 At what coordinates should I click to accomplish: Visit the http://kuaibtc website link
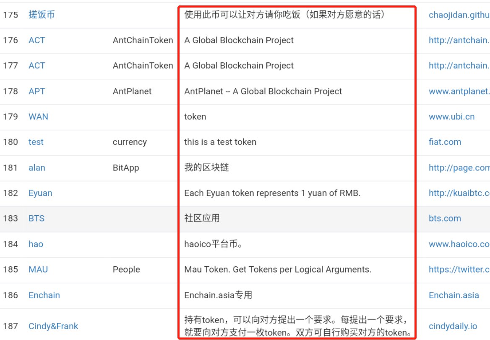coord(459,193)
